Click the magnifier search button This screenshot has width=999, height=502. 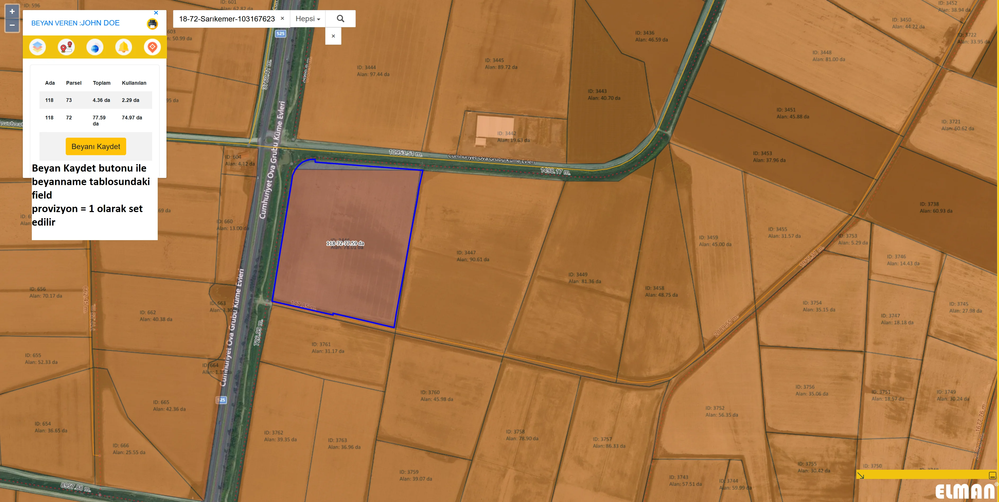[340, 19]
